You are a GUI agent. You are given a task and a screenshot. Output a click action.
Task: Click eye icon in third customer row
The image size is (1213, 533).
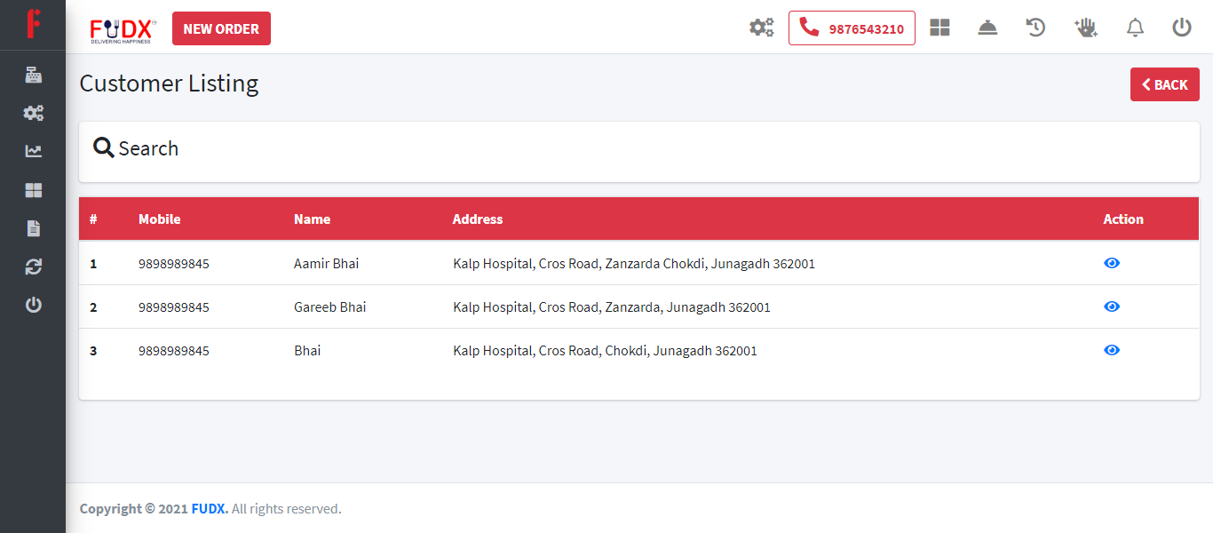tap(1112, 350)
